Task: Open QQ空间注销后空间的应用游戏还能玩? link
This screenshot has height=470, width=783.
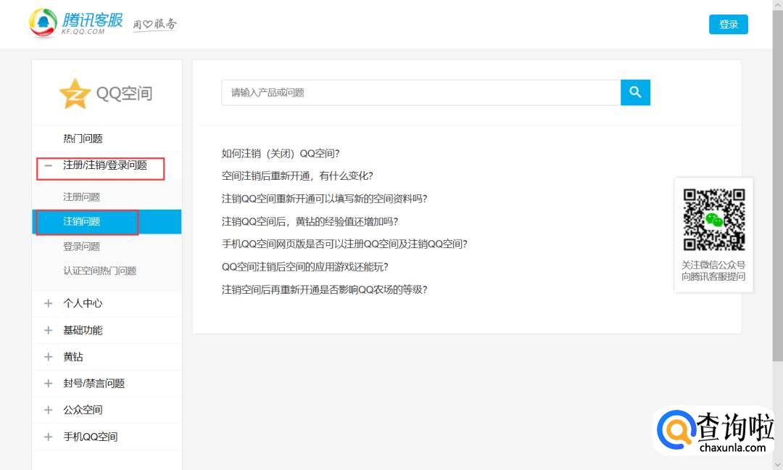Action: pos(305,267)
